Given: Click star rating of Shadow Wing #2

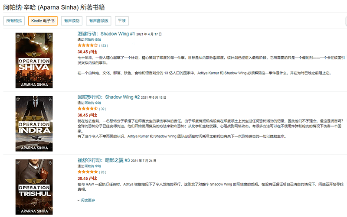Looking at the screenshot, I should pyautogui.click(x=88, y=108).
